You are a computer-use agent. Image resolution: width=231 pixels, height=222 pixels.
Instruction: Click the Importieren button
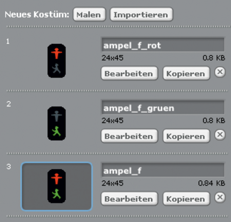coord(141,15)
